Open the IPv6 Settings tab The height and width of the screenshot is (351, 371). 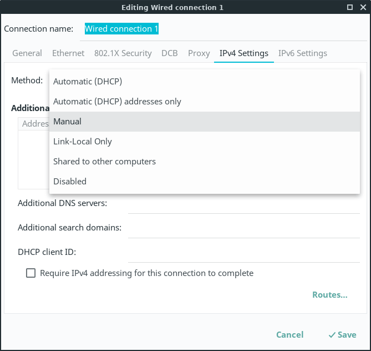(302, 53)
